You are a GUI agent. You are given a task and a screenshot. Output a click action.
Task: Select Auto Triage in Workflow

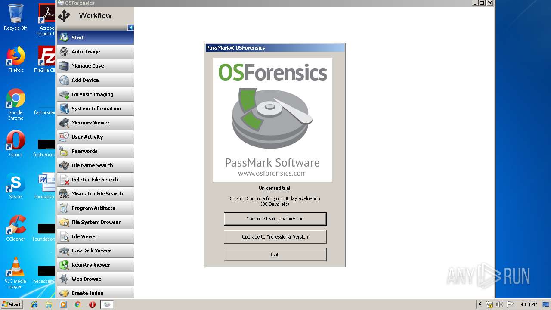pyautogui.click(x=95, y=52)
